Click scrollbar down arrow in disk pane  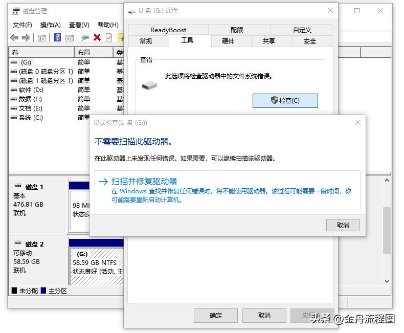click(x=387, y=281)
